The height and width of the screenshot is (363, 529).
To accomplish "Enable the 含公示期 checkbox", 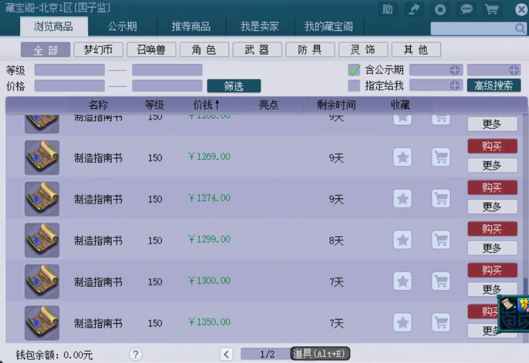I will click(355, 70).
